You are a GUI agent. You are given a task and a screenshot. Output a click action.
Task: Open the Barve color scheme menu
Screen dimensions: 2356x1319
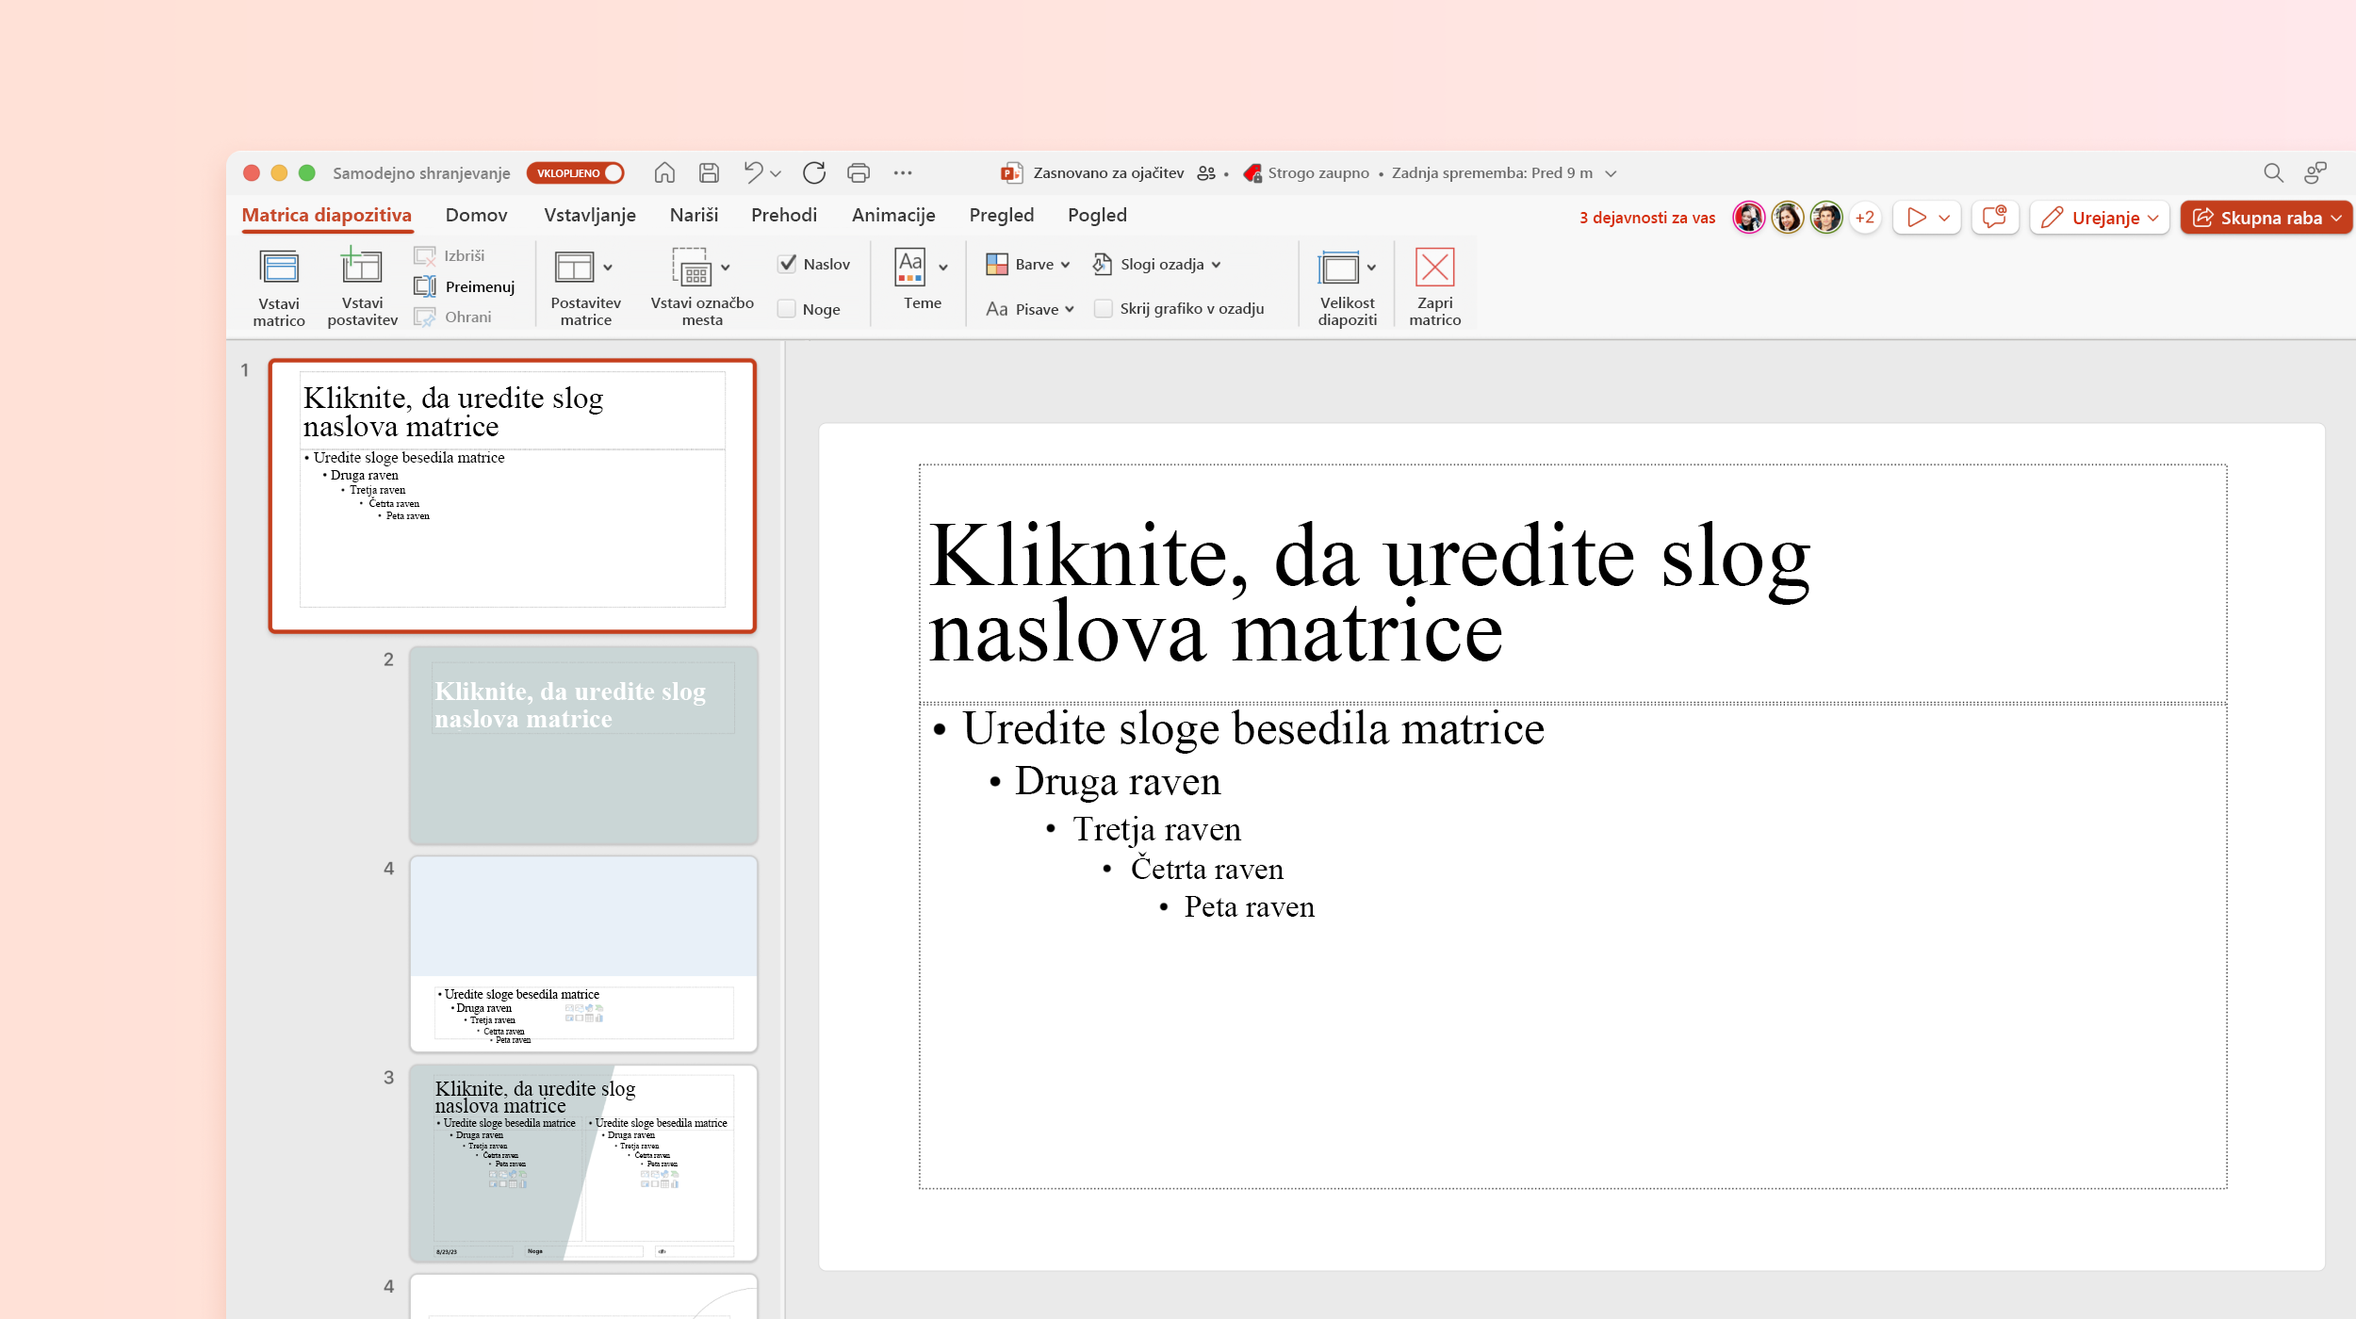click(x=1027, y=265)
